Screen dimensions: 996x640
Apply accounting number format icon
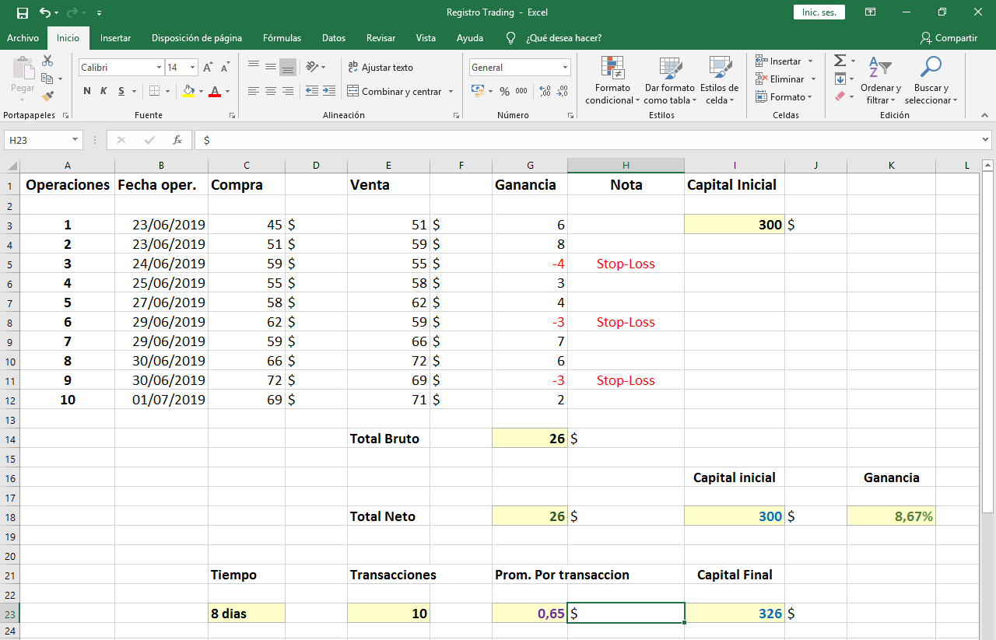pos(478,91)
